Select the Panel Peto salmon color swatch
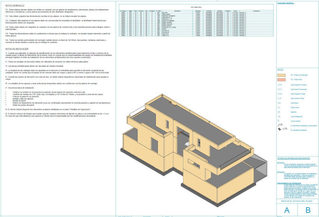319x217 pixels. [x=282, y=80]
